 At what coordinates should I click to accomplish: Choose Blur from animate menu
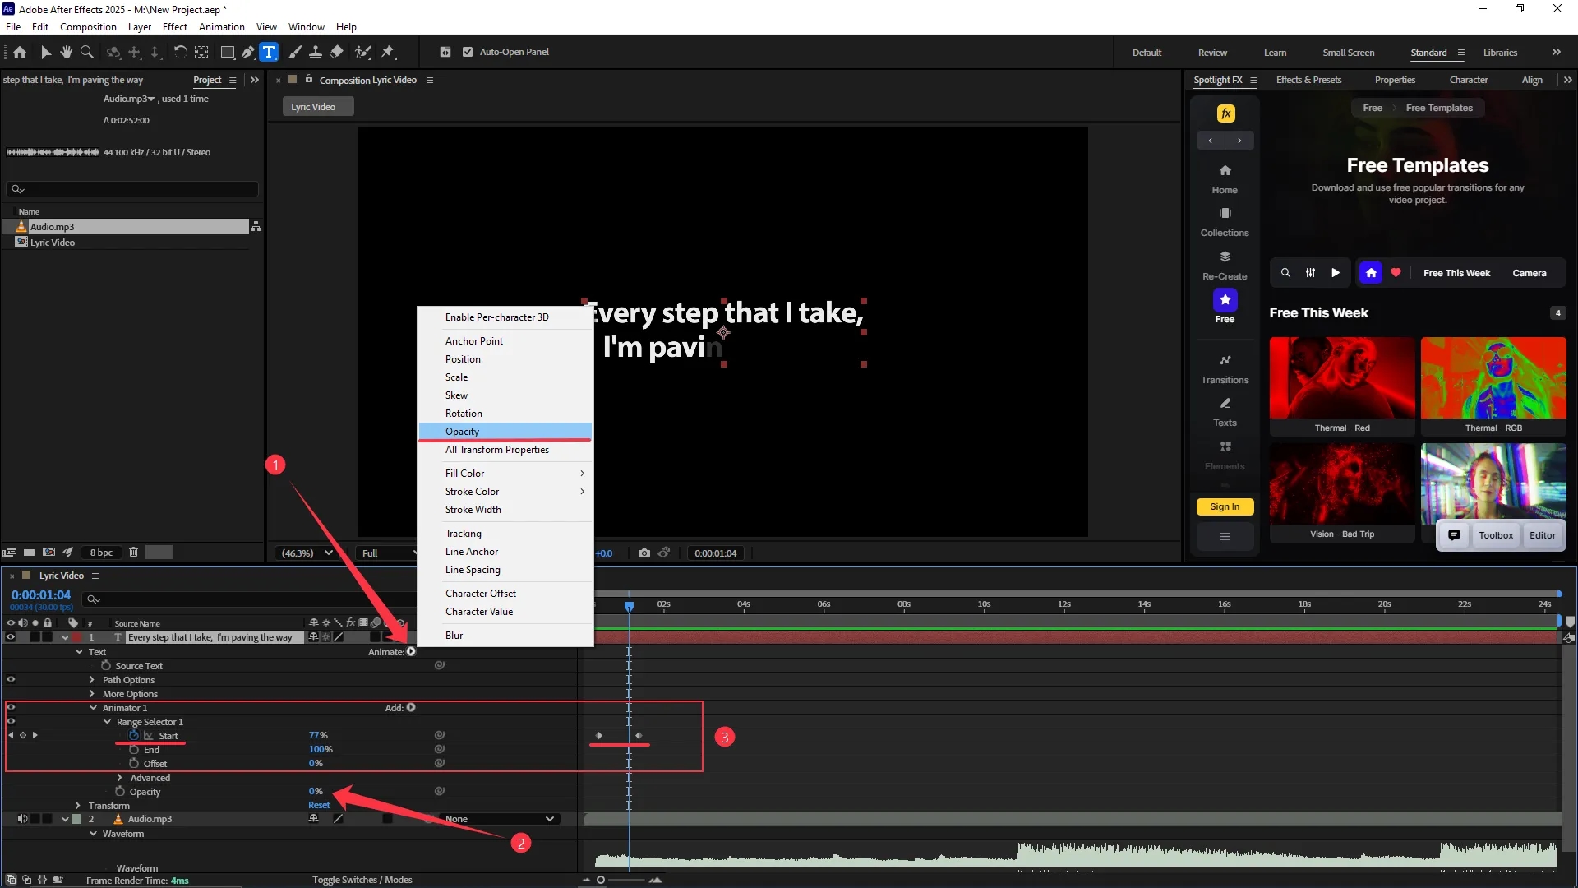505,636
